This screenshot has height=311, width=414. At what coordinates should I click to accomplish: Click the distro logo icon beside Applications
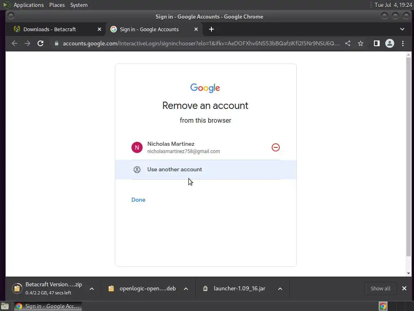click(6, 5)
